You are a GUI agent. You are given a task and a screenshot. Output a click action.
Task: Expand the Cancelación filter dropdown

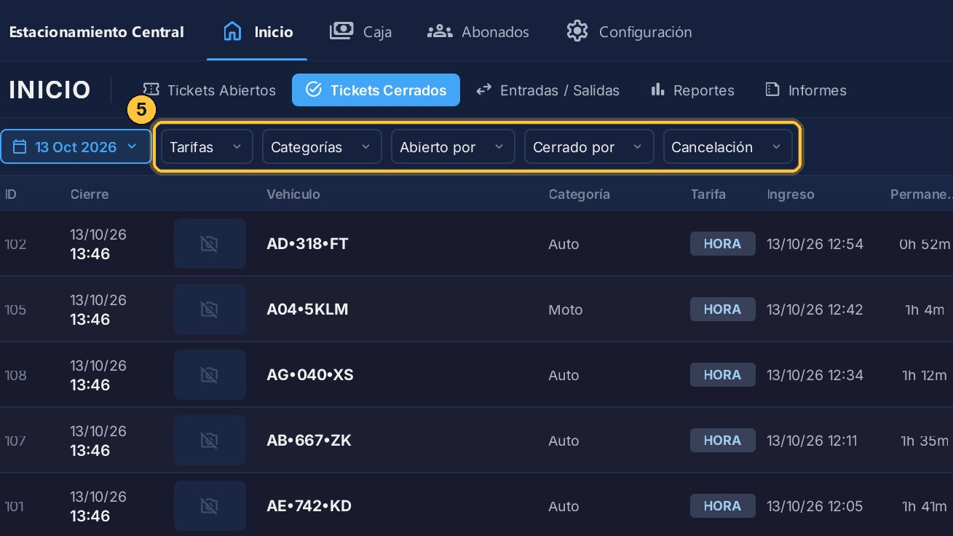click(x=727, y=147)
